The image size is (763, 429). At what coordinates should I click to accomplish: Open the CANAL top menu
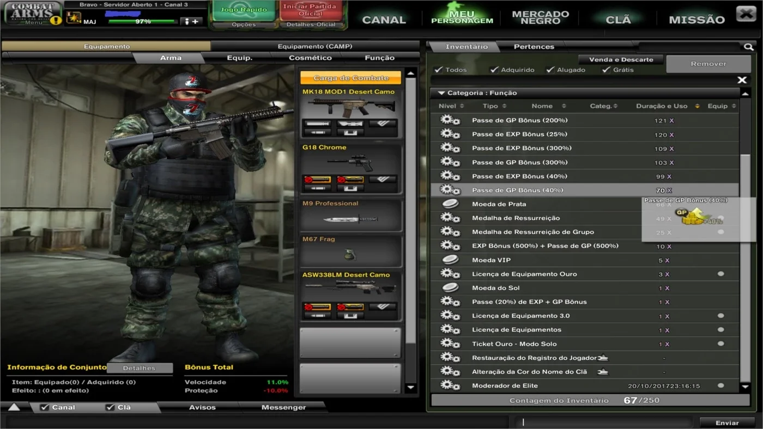pos(384,20)
